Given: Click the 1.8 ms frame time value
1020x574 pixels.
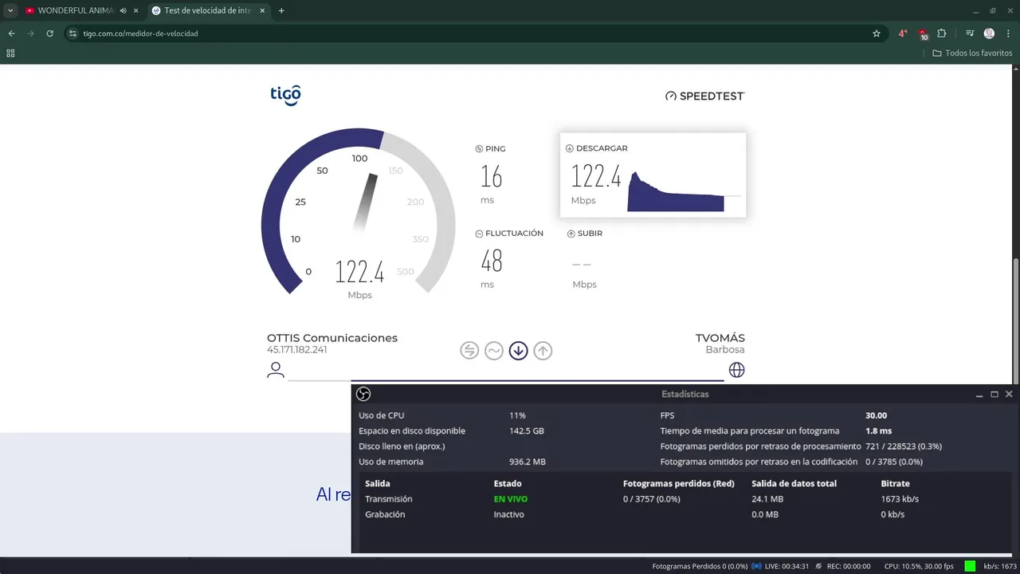Looking at the screenshot, I should pyautogui.click(x=878, y=431).
